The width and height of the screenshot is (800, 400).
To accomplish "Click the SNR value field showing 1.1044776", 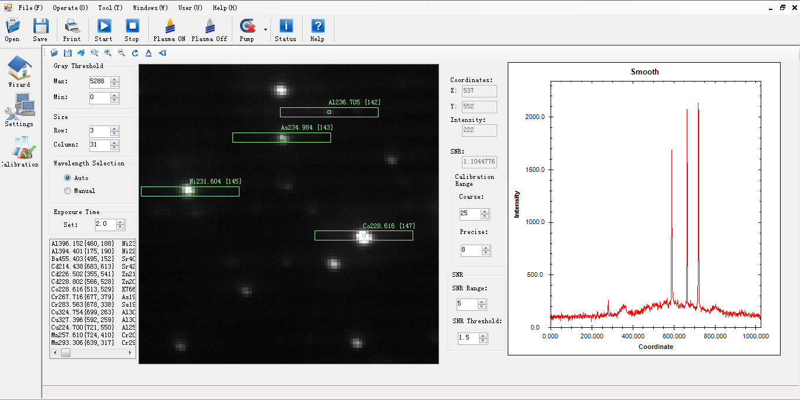I will coord(480,162).
